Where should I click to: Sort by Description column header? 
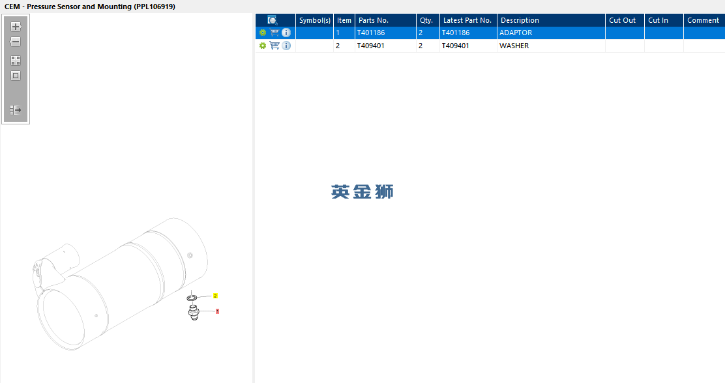tap(551, 20)
